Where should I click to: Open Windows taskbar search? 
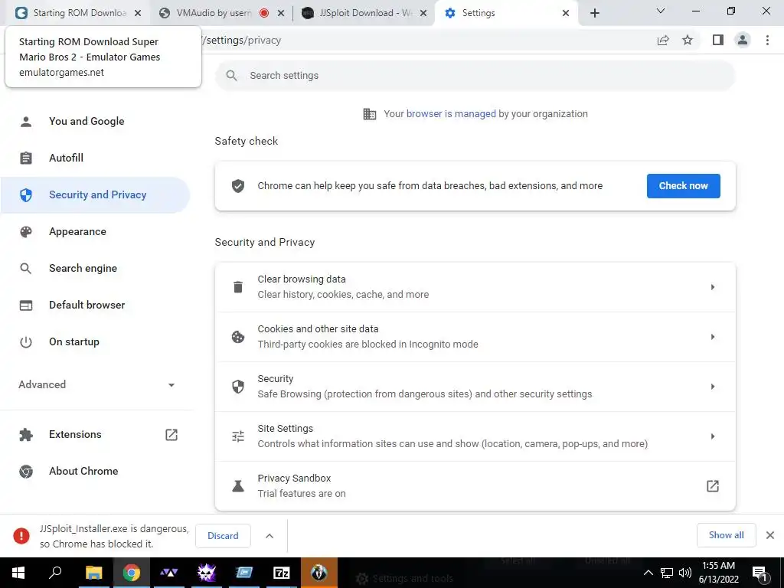point(55,573)
